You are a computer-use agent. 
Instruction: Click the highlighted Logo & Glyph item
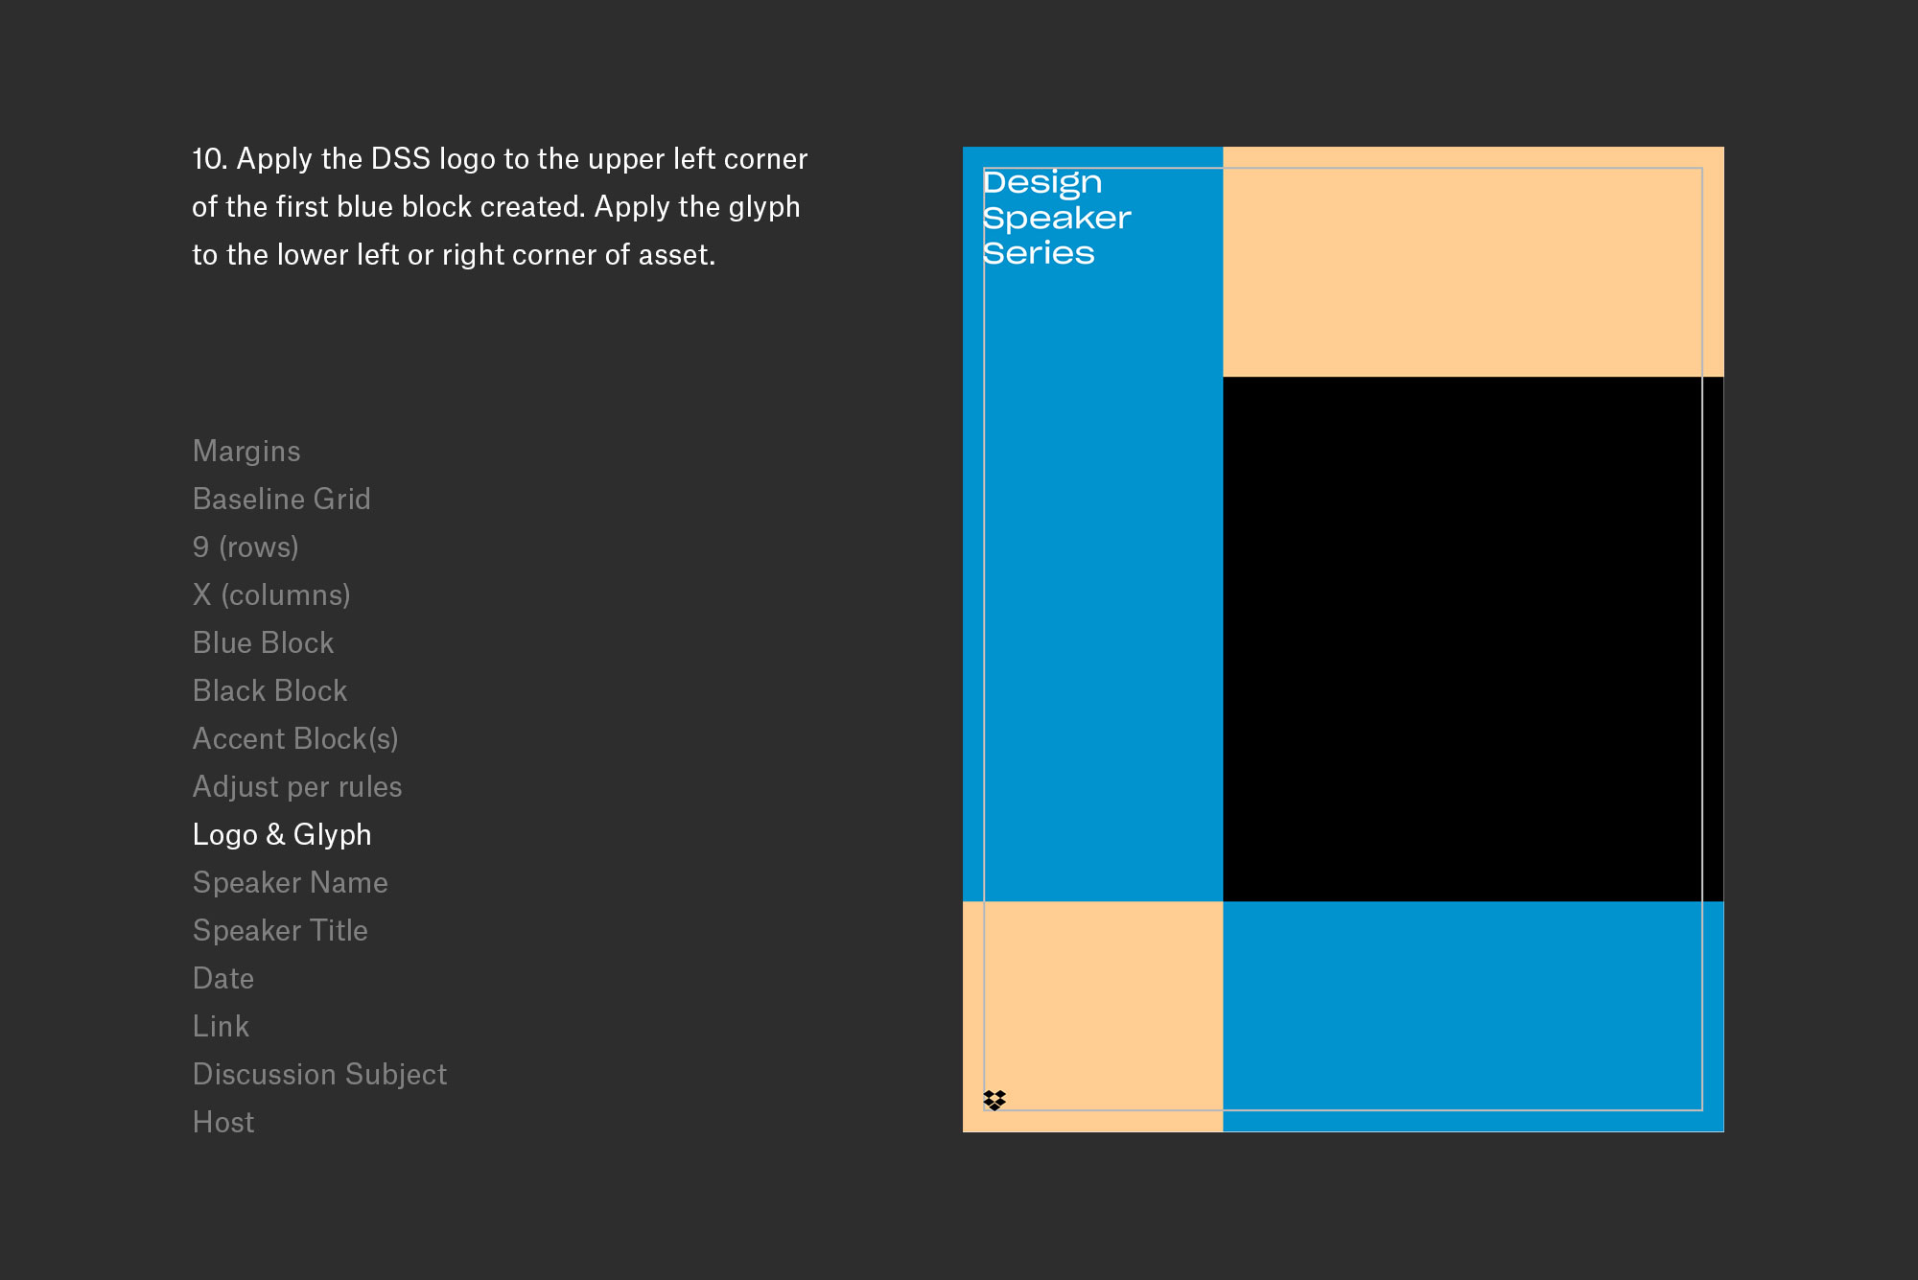[282, 834]
